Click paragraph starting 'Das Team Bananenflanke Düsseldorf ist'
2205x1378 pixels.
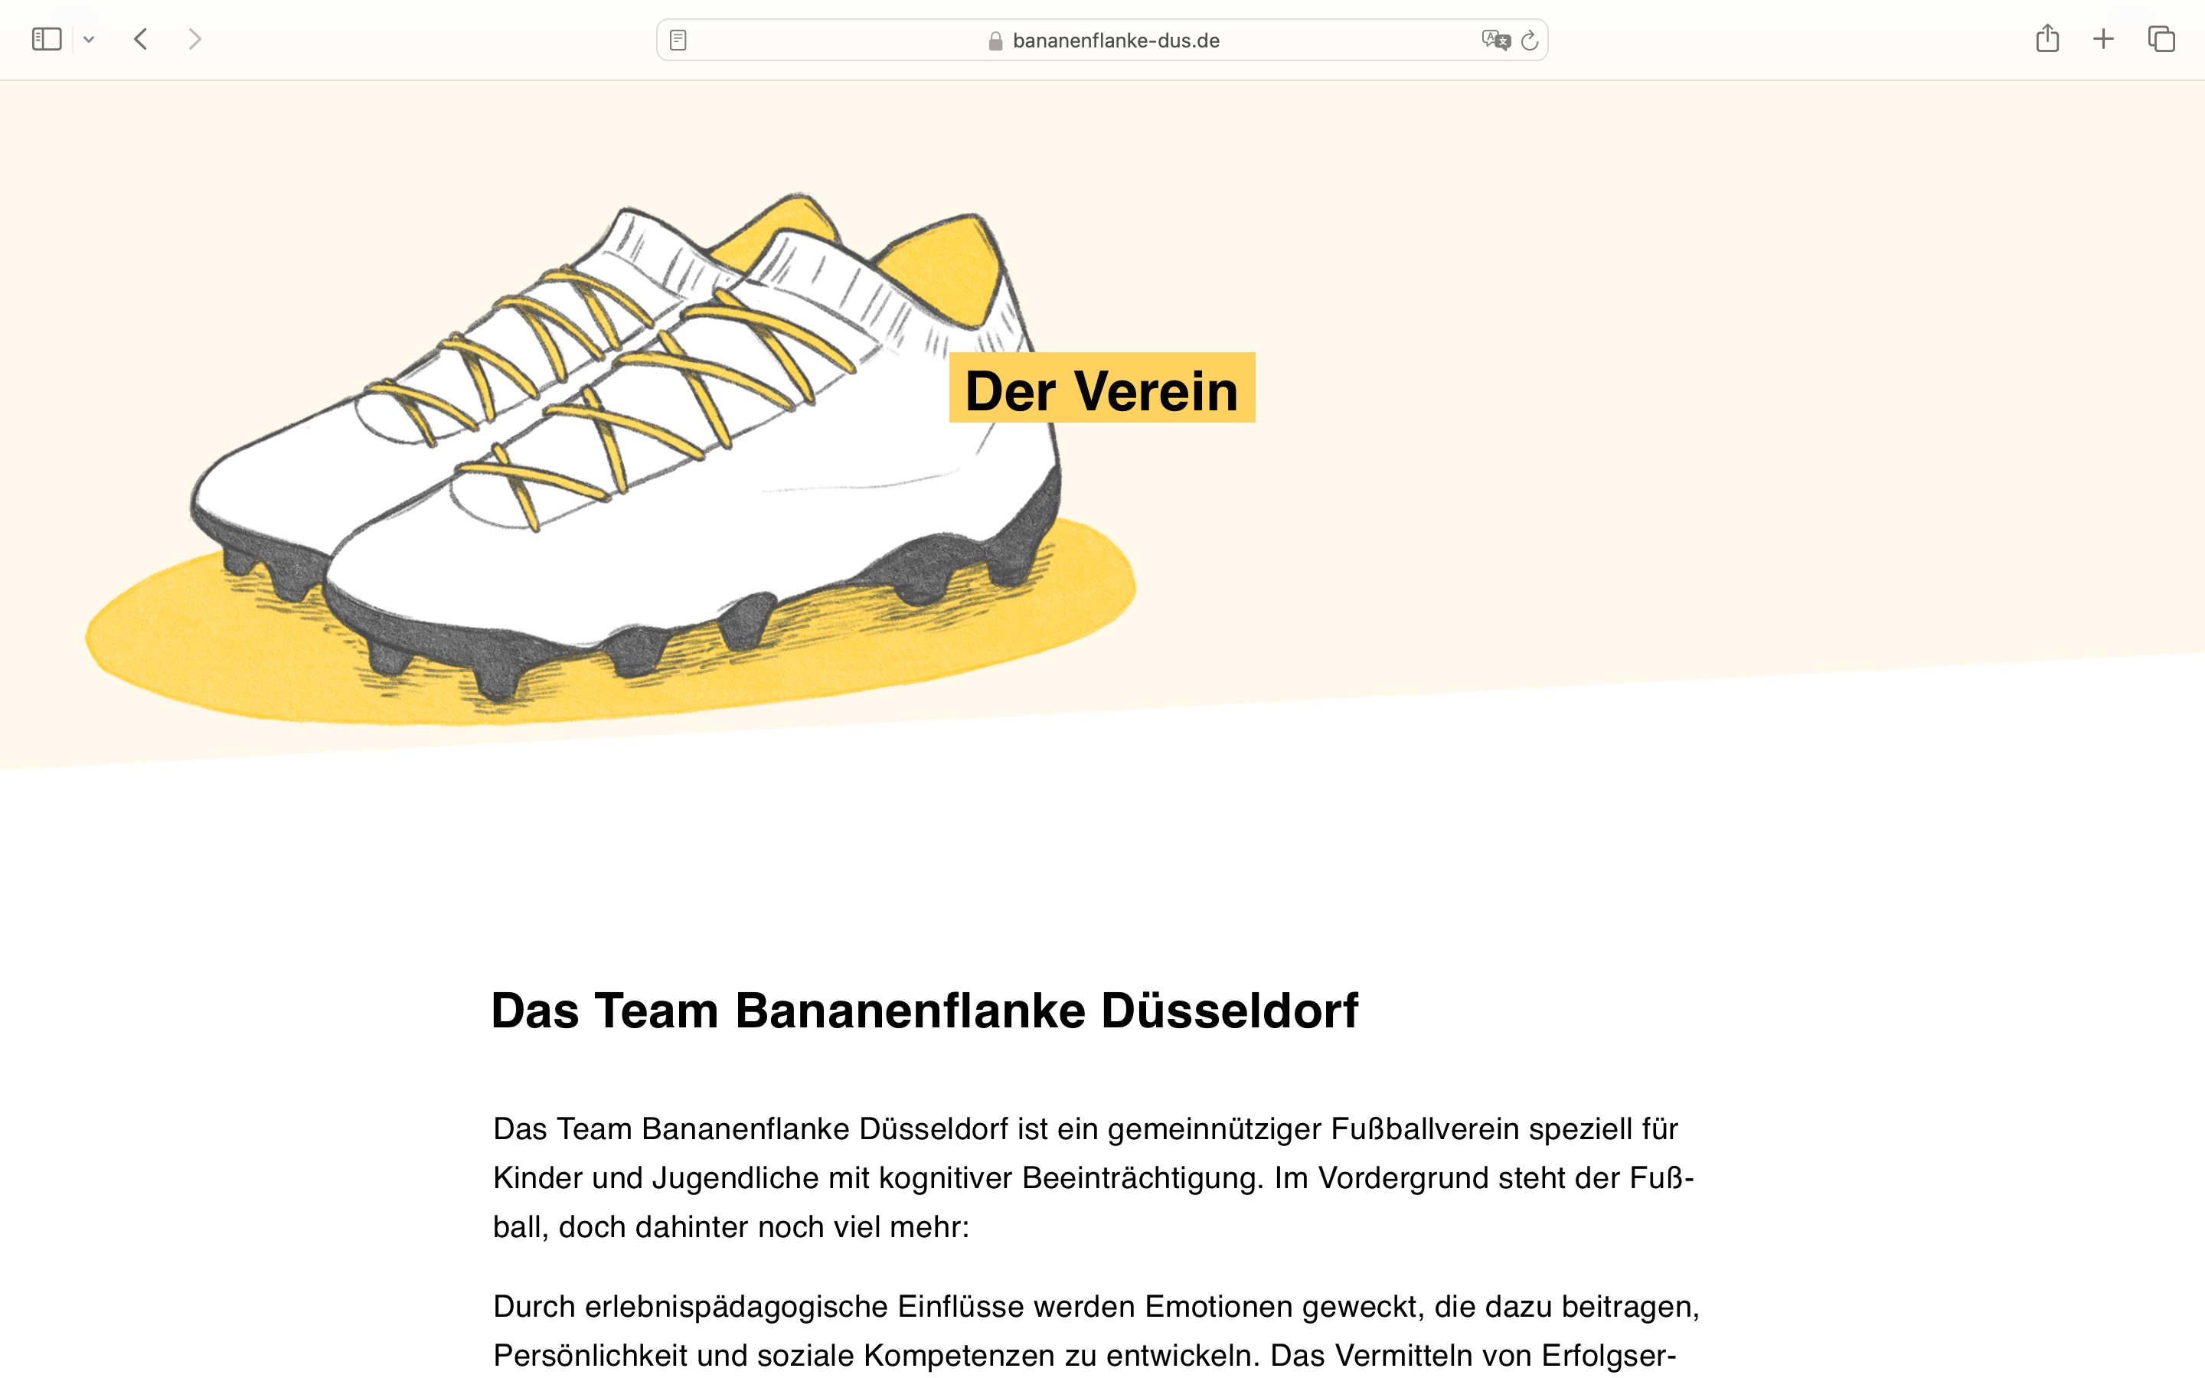[x=1093, y=1177]
